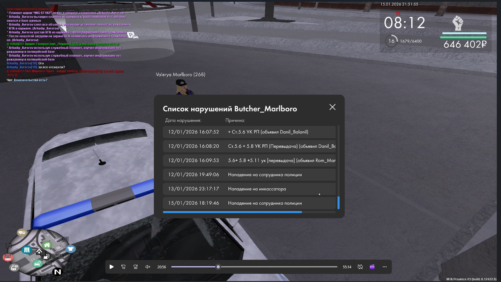Viewport: 501px width, 282px height.
Task: Unmute the video audio
Action: point(148,267)
